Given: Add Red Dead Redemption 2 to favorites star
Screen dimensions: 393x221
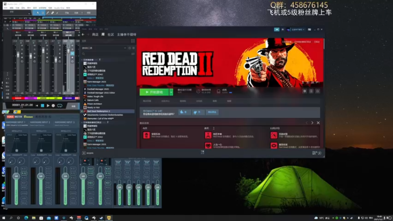Looking at the screenshot, I should pos(317,91).
